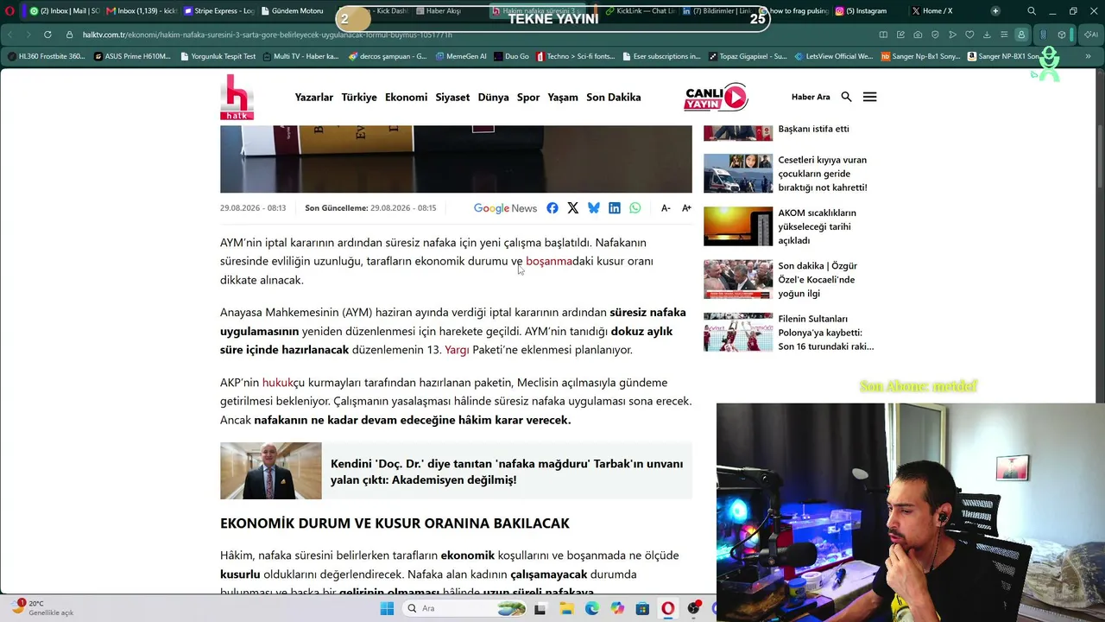Open the Topaz Gigapixel bookmark

click(748, 56)
